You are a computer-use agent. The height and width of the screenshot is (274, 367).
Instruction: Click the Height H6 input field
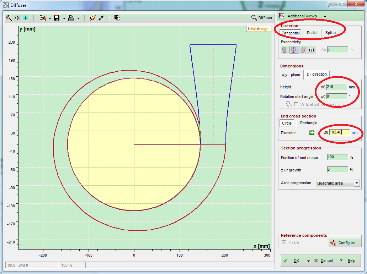click(x=337, y=87)
